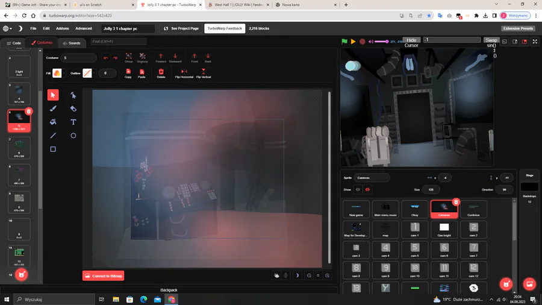Click the Ungroup shapes icon
542x305 pixels.
point(142,57)
